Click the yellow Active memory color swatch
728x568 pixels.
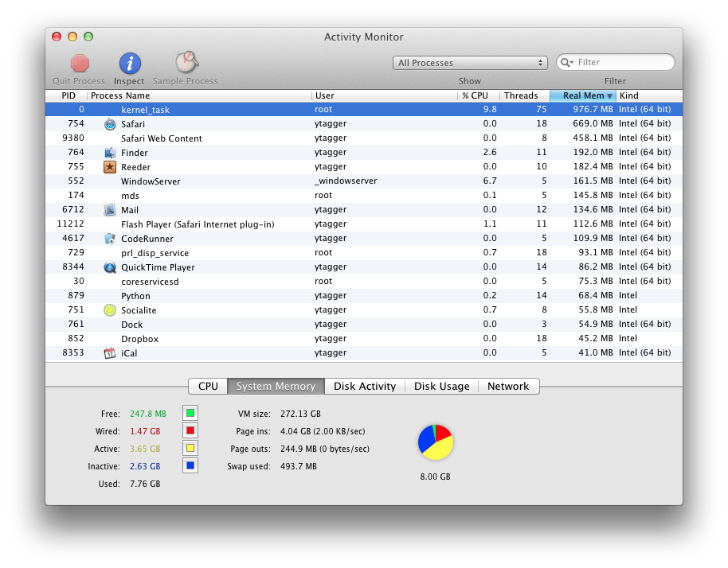190,449
